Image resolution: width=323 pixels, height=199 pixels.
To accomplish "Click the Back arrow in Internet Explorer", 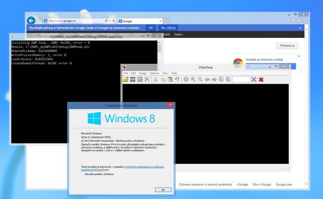I will point(31,21).
